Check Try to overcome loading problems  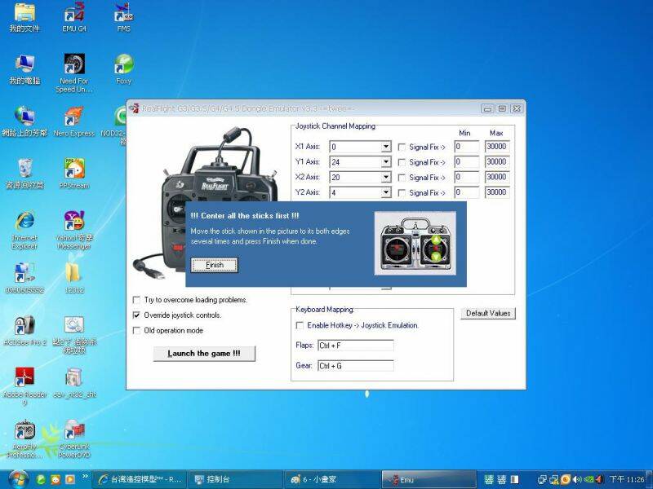coord(136,300)
